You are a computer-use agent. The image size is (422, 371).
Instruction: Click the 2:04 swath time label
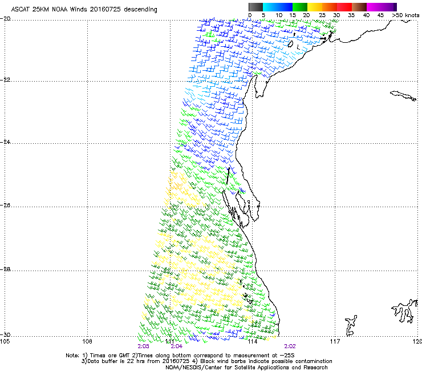(x=177, y=346)
